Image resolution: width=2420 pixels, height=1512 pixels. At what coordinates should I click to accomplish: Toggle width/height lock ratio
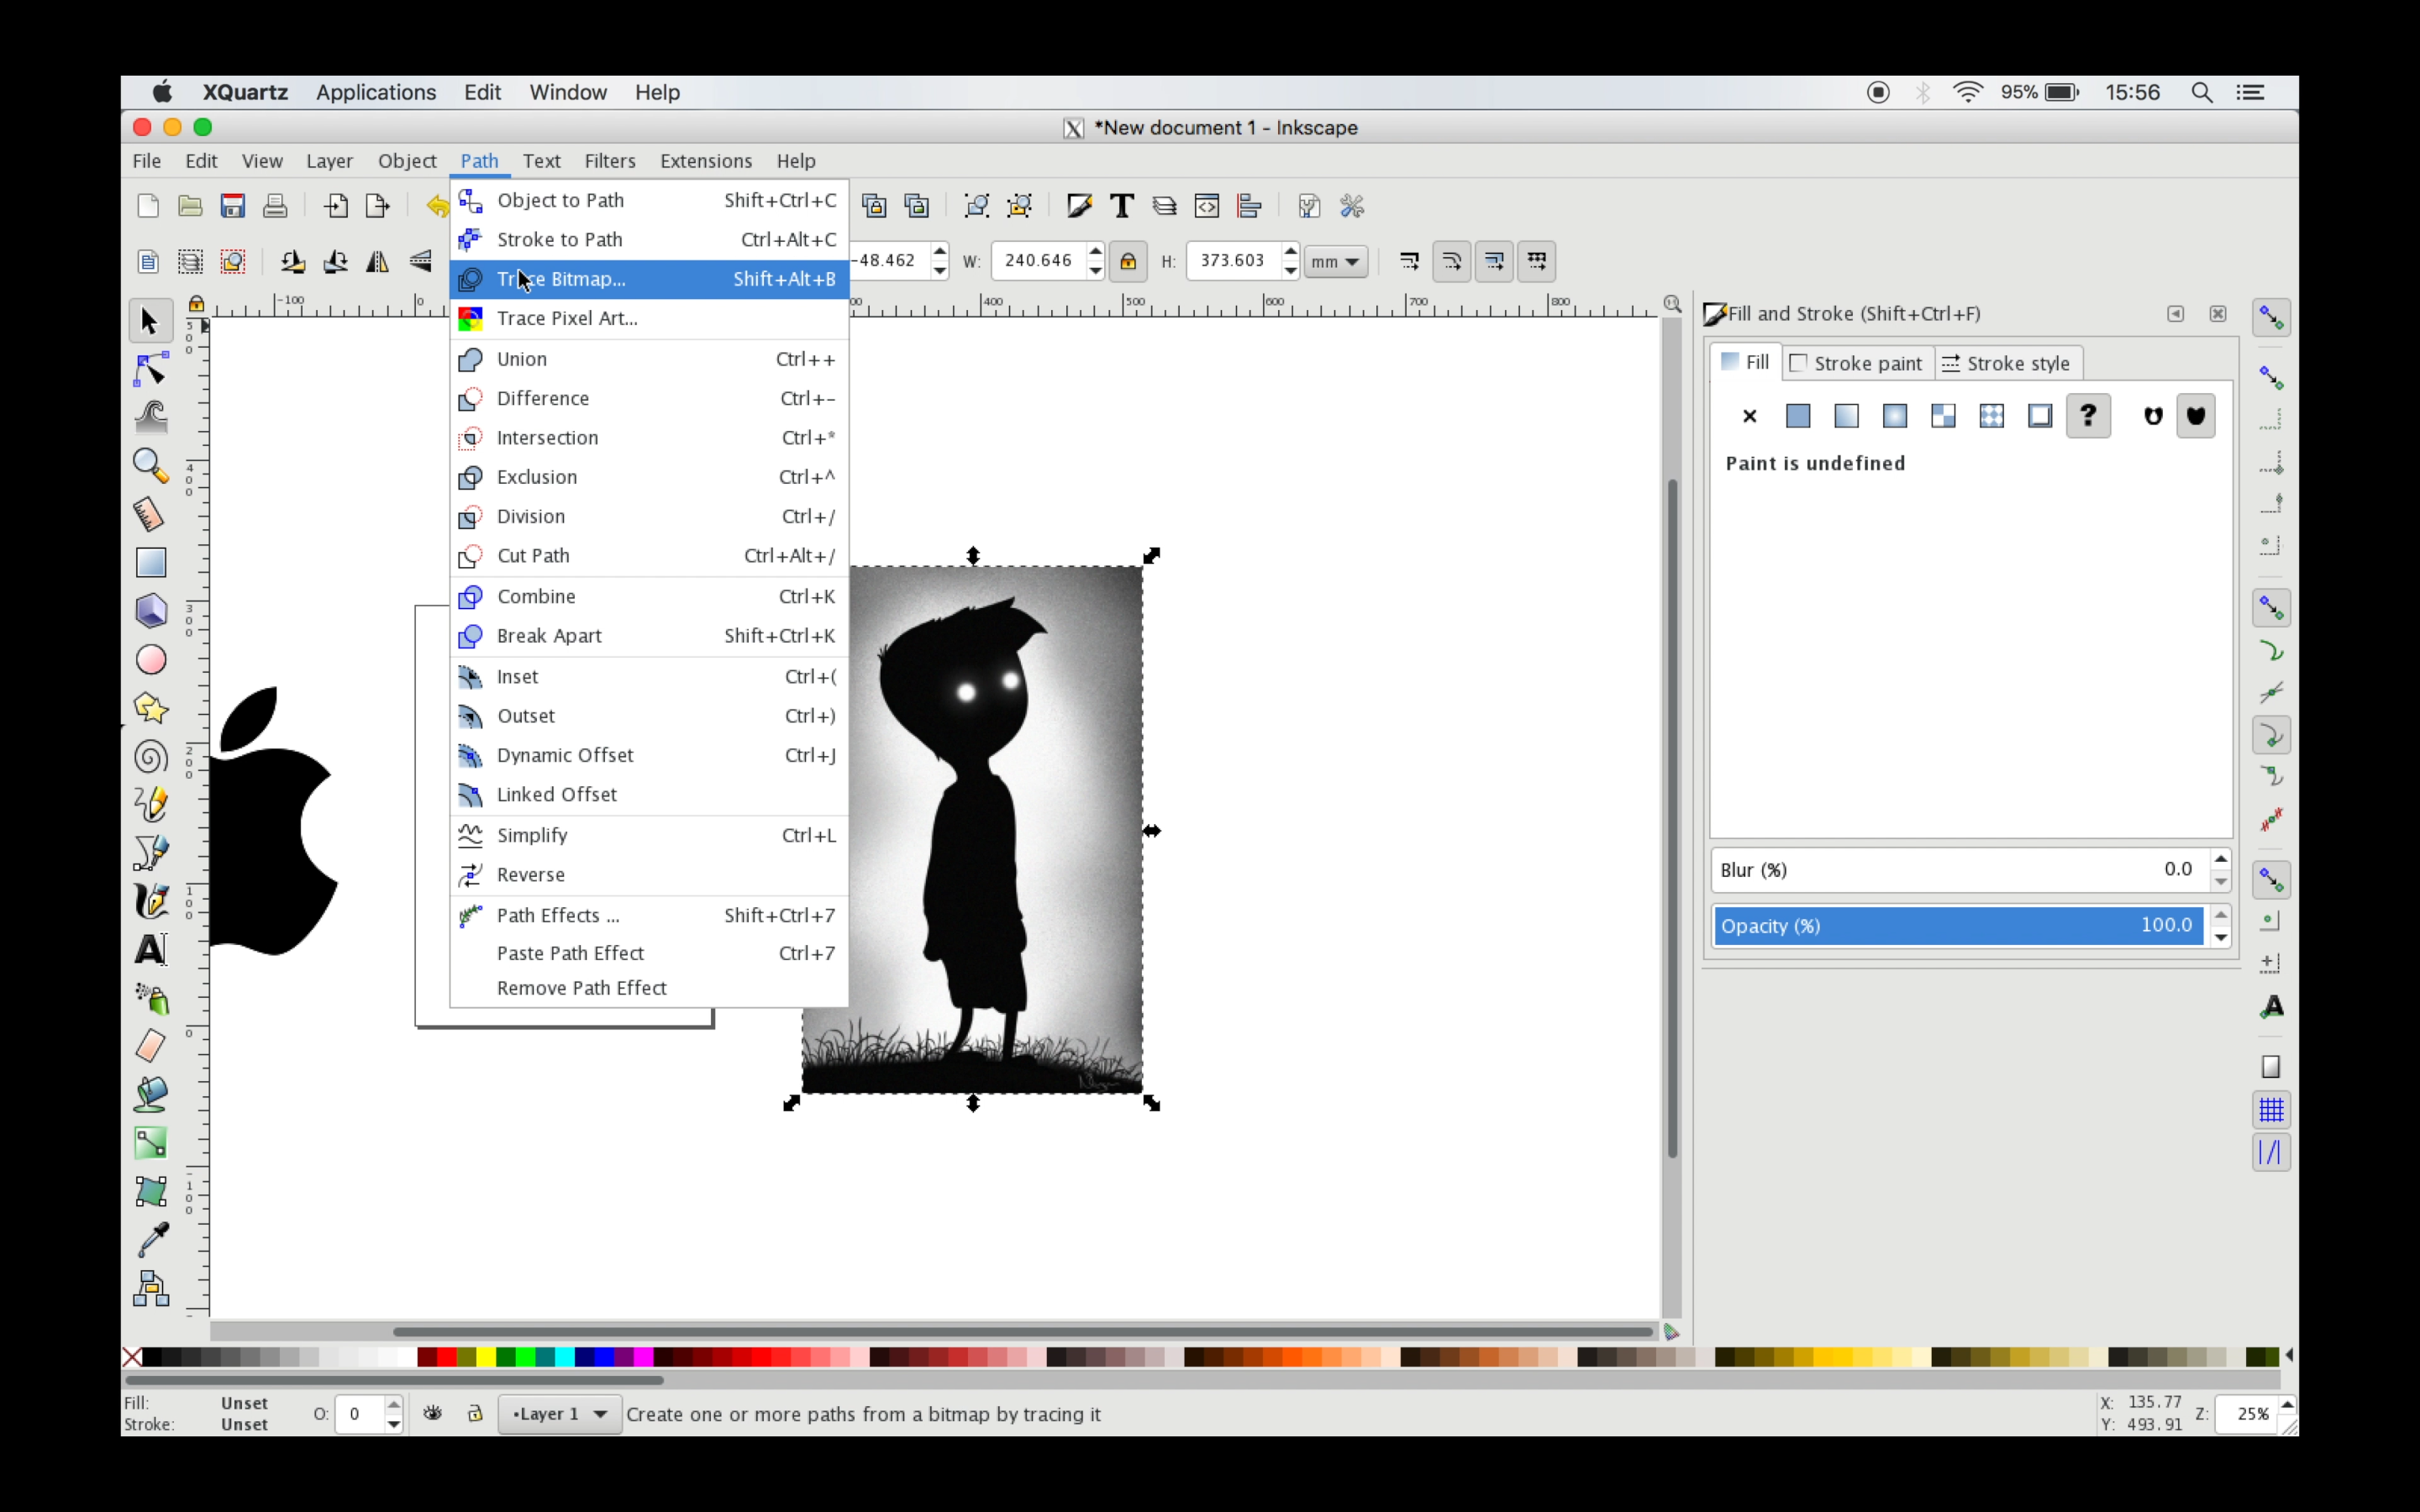tap(1128, 261)
